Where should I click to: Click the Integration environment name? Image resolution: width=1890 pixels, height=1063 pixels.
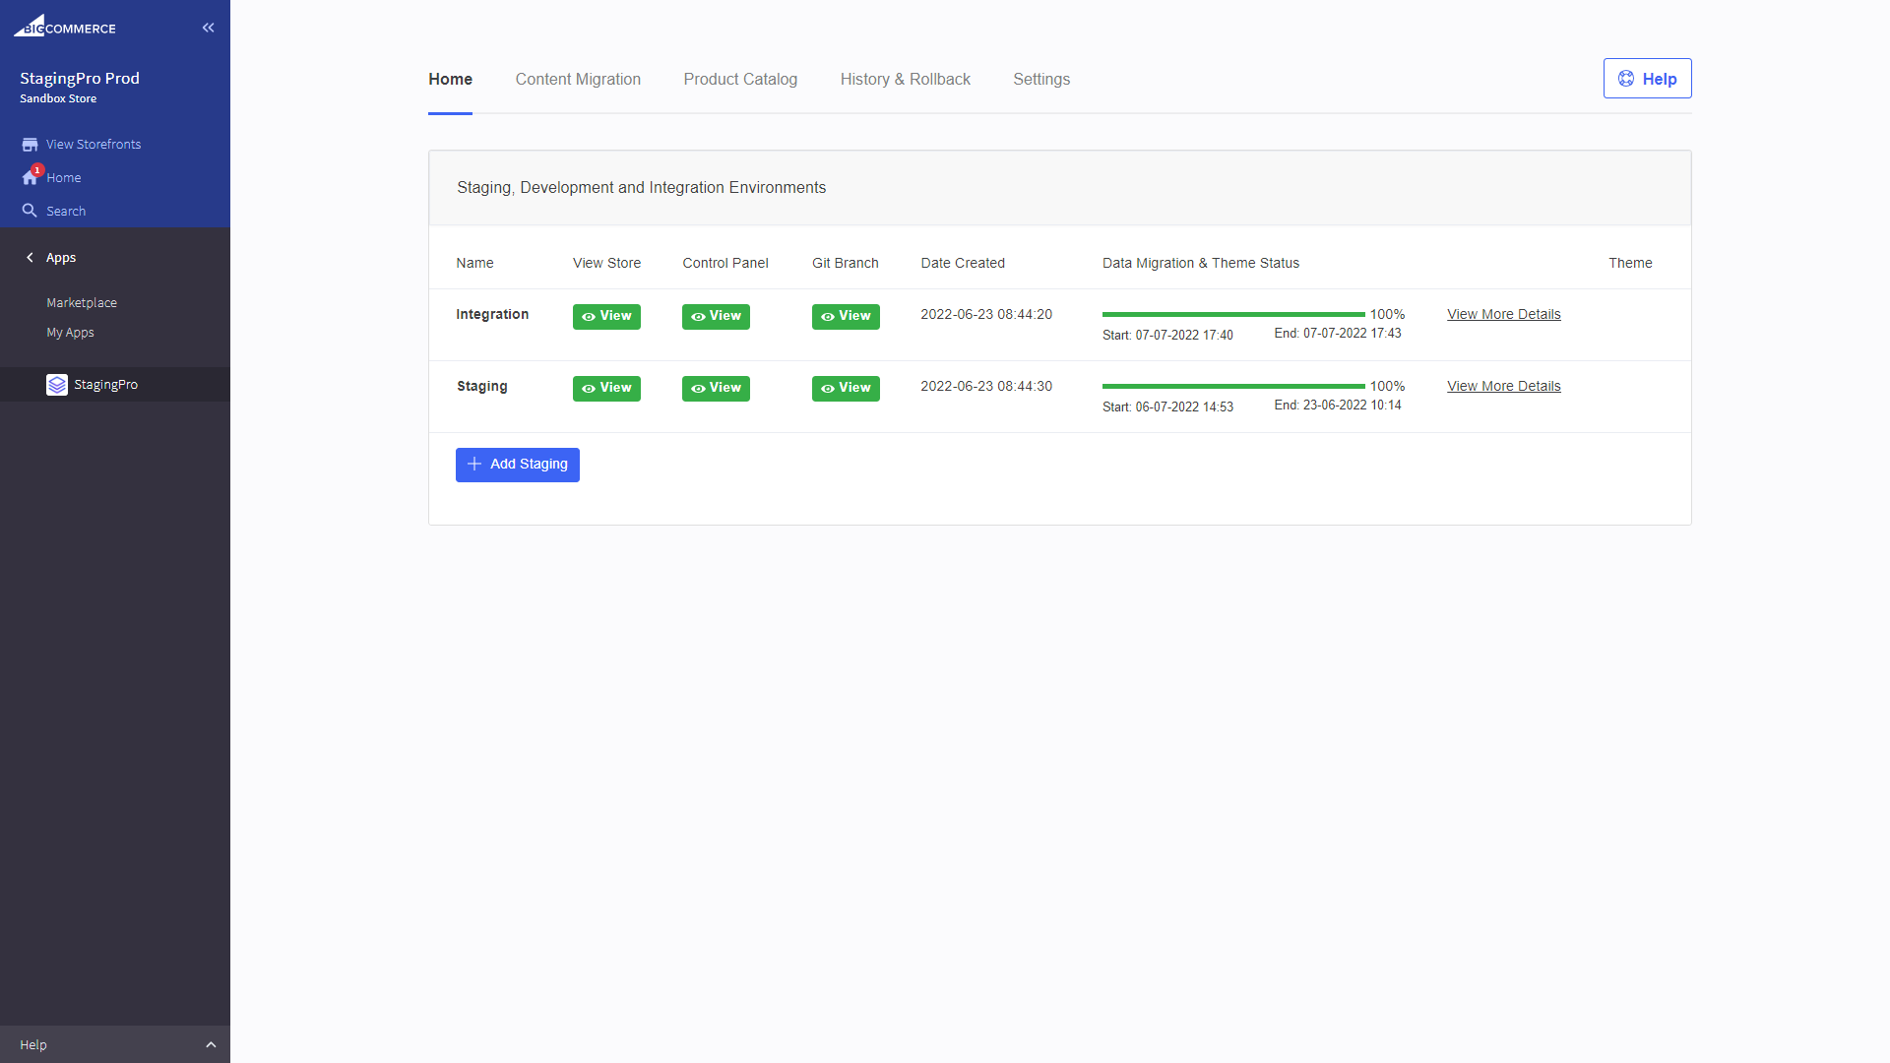tap(492, 315)
